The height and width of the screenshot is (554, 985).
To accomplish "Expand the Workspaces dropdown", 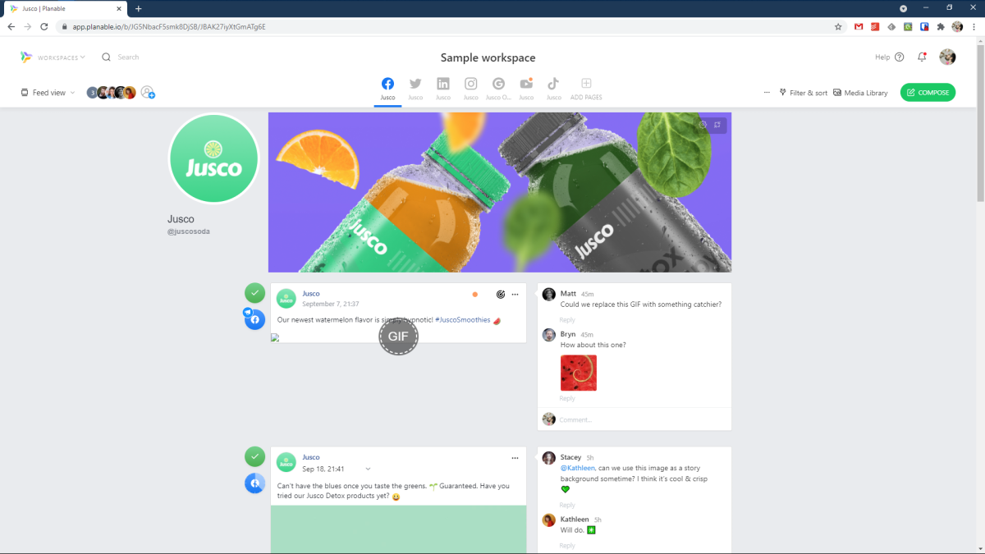I will click(62, 57).
